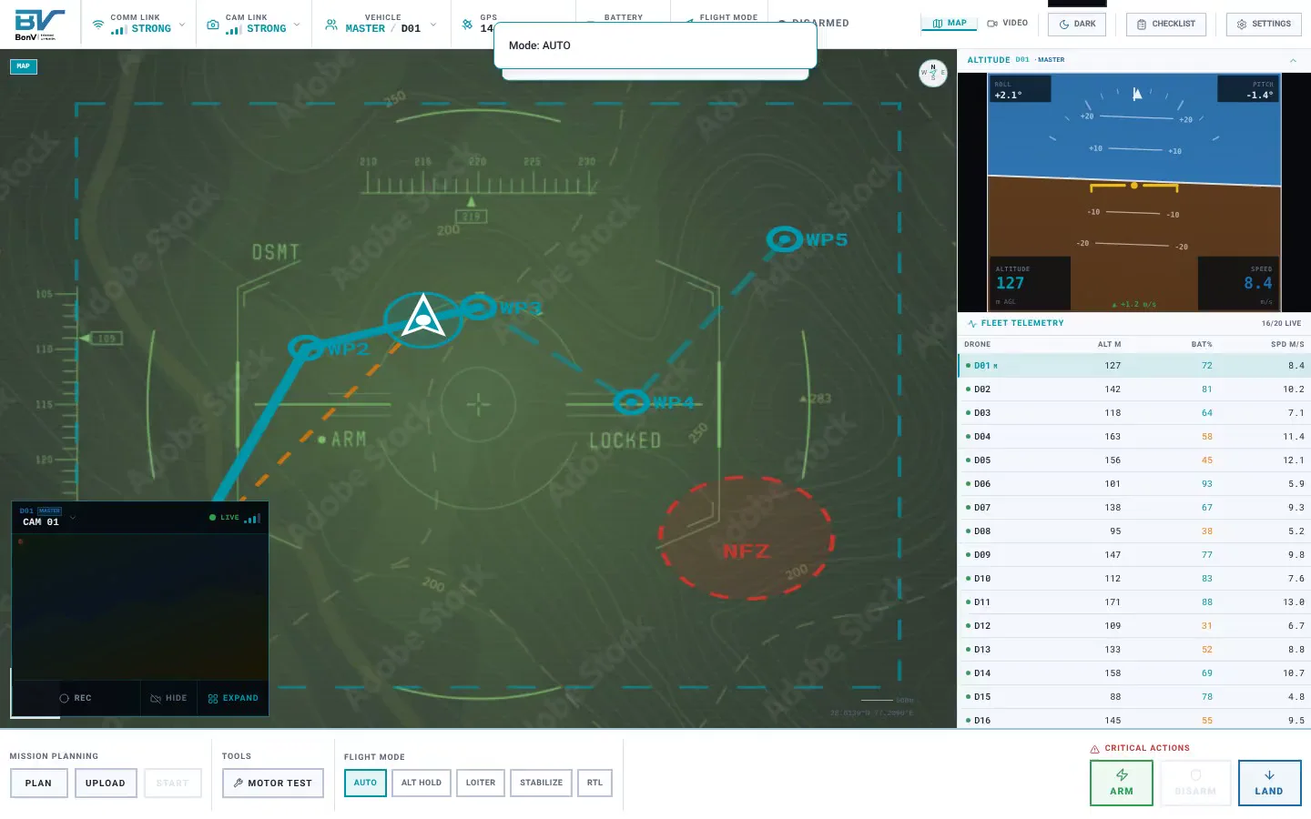Image resolution: width=1311 pixels, height=819 pixels.
Task: Open the MOTOR TEST tool
Action: point(273,783)
